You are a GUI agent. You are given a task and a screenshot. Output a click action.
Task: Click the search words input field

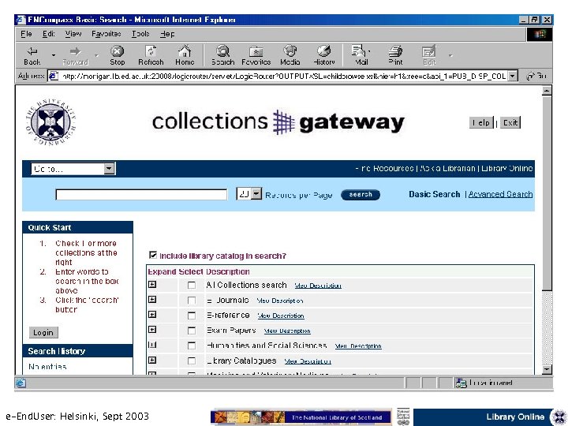click(x=141, y=195)
